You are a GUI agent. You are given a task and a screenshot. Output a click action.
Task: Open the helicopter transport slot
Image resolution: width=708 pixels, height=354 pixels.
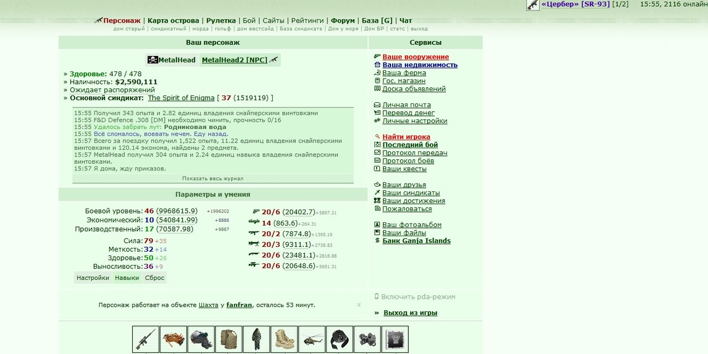[x=312, y=339]
